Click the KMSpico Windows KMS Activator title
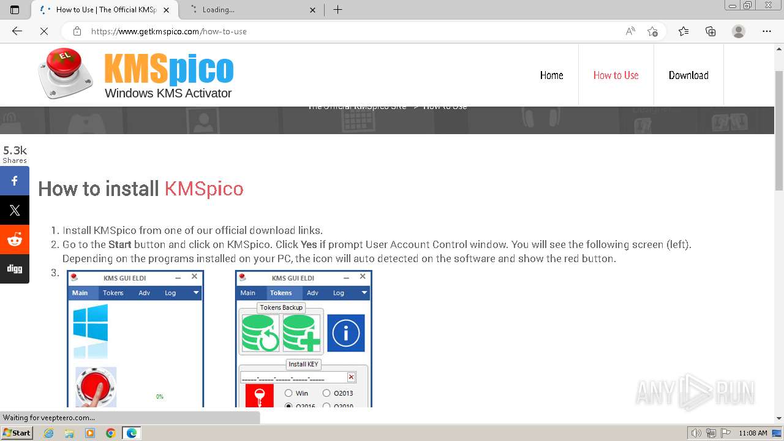 coord(168,76)
